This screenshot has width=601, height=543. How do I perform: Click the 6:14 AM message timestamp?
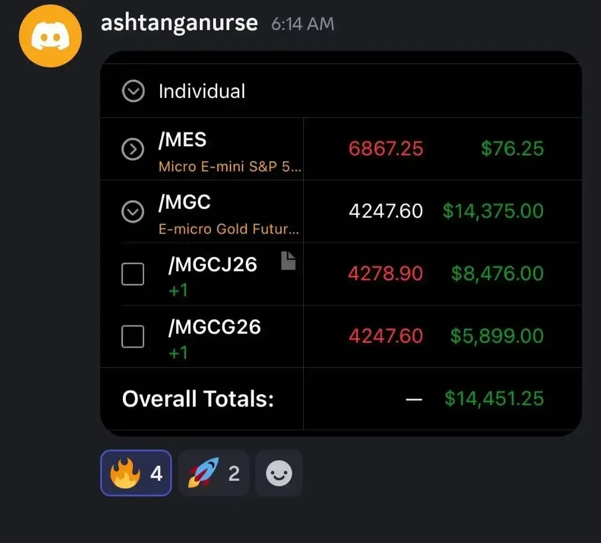[303, 24]
